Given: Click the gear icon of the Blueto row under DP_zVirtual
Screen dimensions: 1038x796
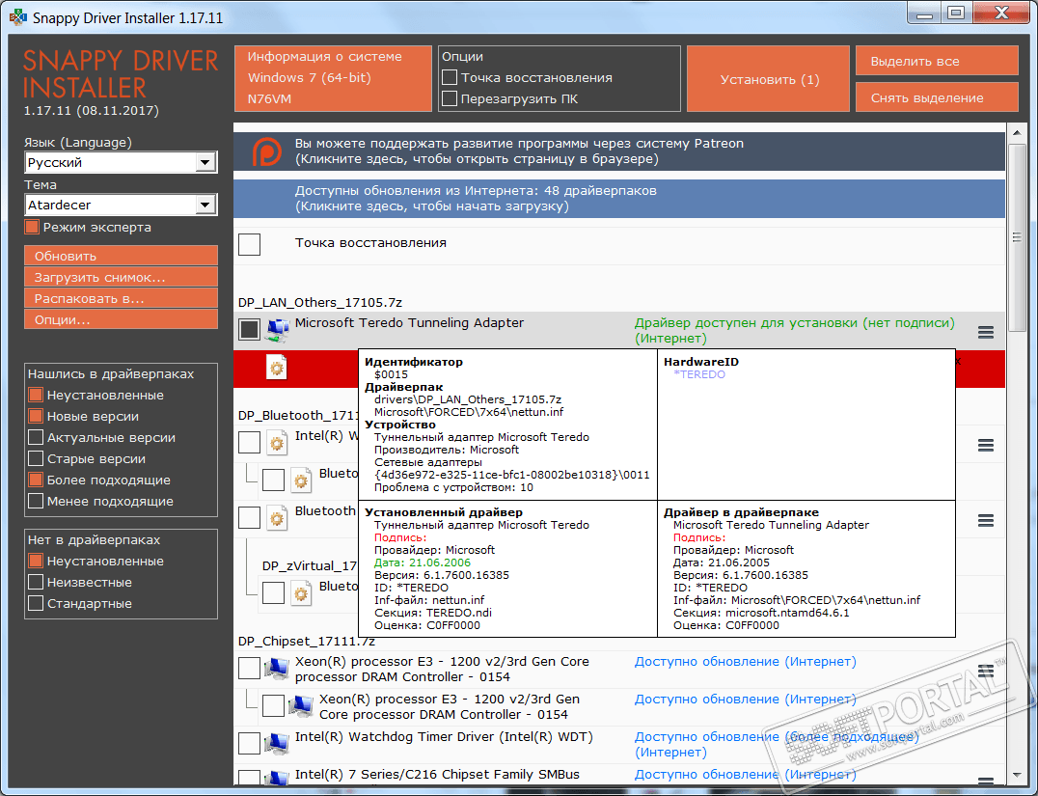Looking at the screenshot, I should pos(301,592).
